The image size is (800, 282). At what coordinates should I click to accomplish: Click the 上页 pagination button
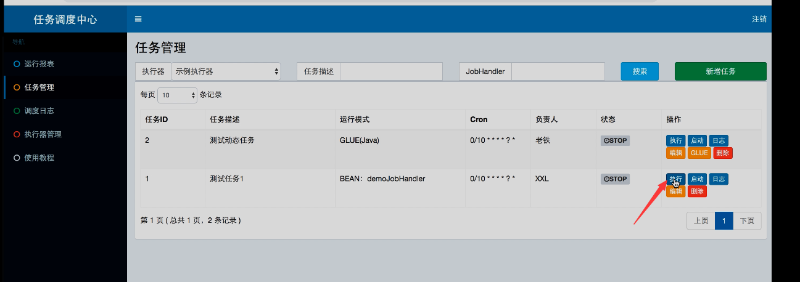(x=701, y=221)
